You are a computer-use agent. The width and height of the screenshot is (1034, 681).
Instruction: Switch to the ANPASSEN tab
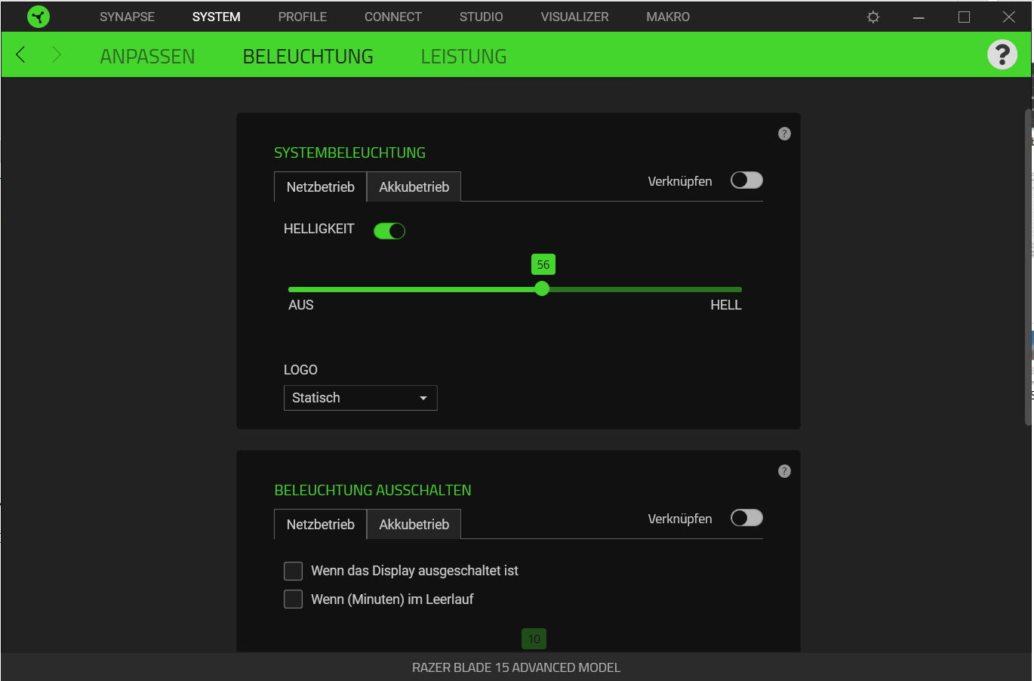pyautogui.click(x=147, y=56)
